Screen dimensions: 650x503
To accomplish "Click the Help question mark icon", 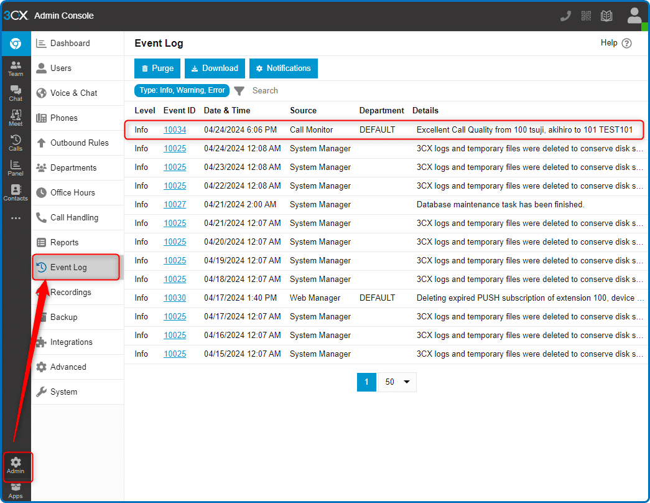I will coord(627,43).
